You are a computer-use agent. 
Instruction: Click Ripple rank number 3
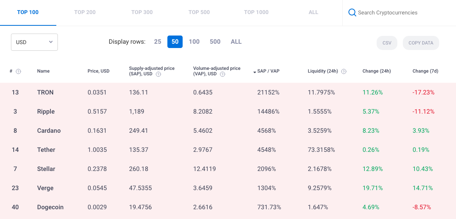click(x=15, y=112)
